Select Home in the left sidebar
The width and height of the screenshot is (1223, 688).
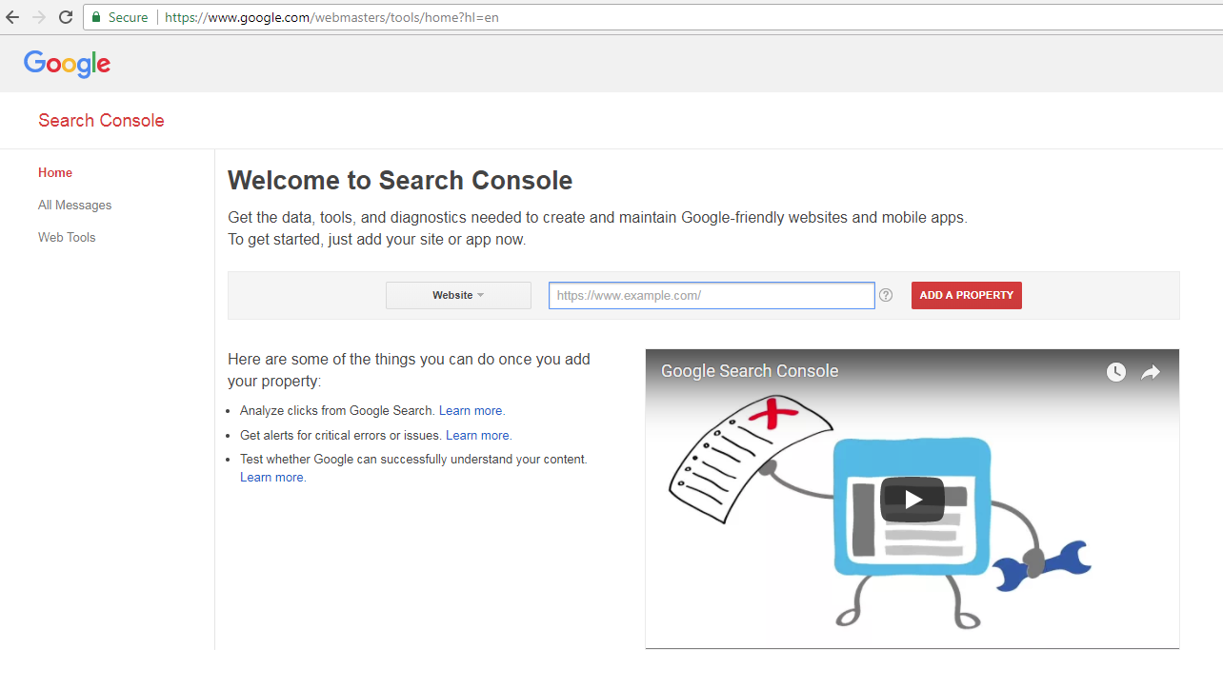55,172
